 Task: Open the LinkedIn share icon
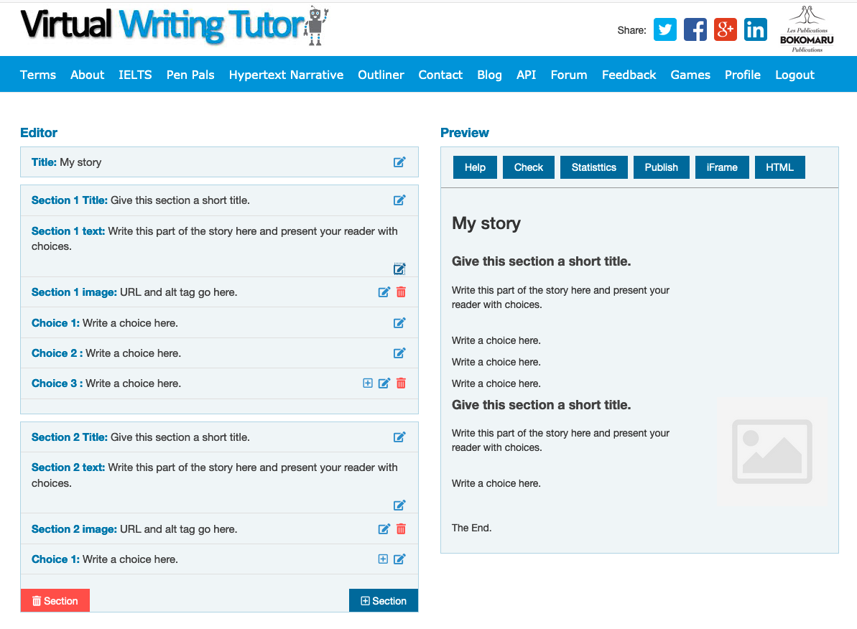(755, 29)
